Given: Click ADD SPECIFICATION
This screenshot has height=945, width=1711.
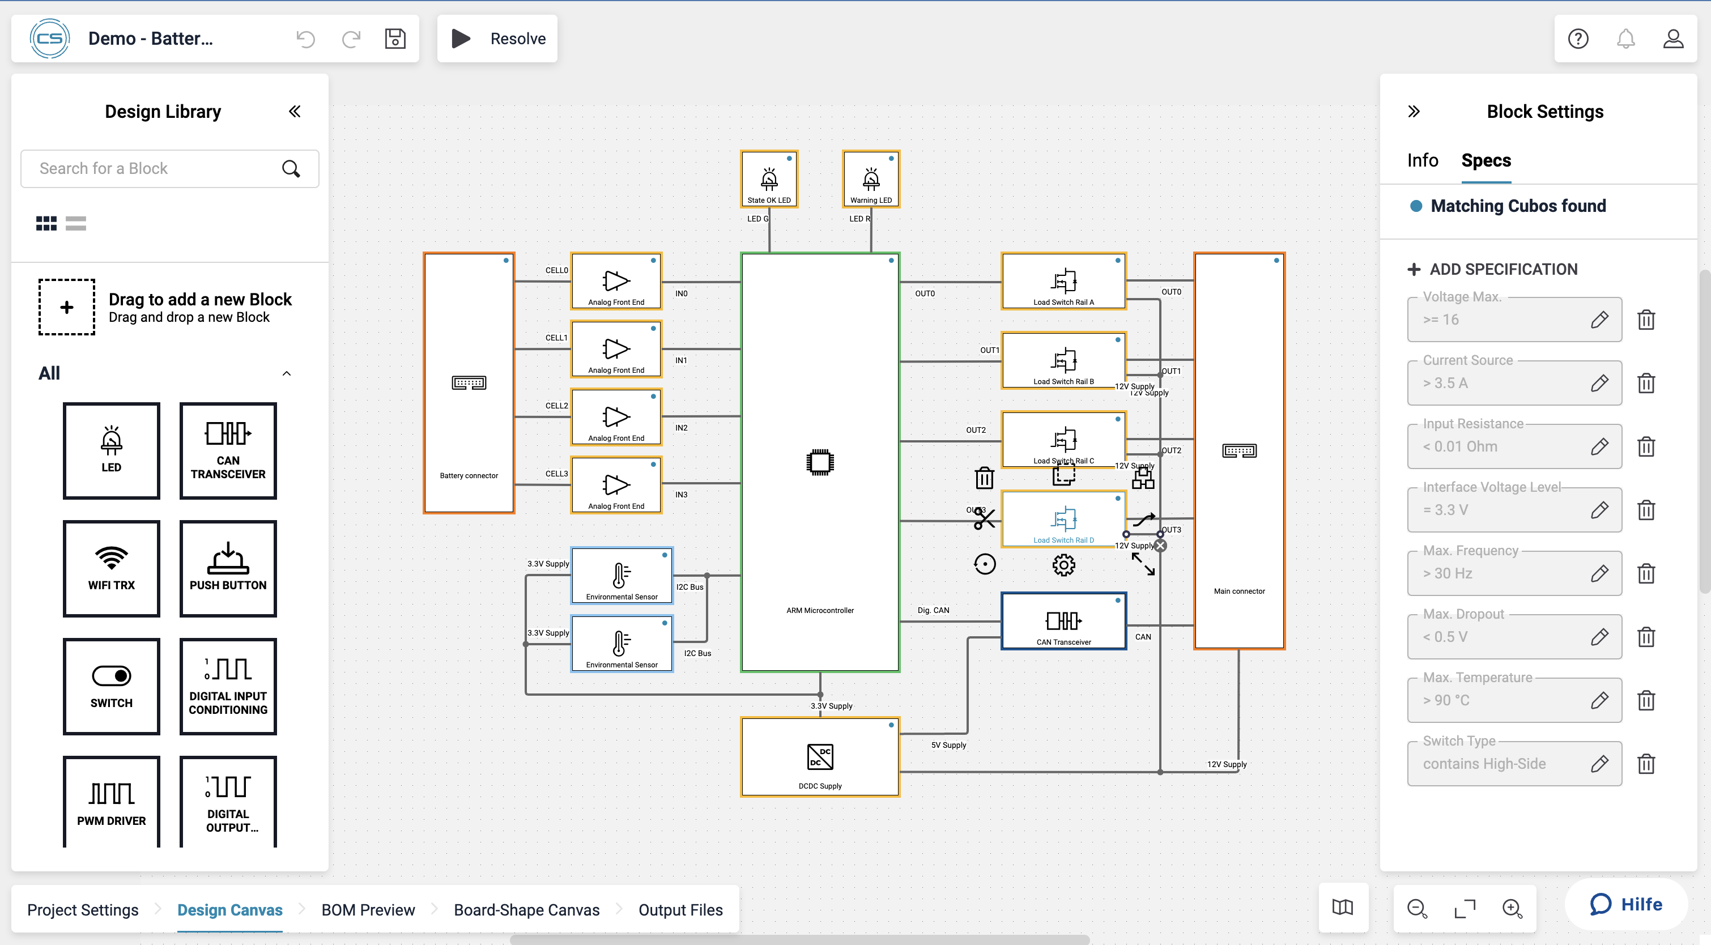Looking at the screenshot, I should click(x=1491, y=269).
